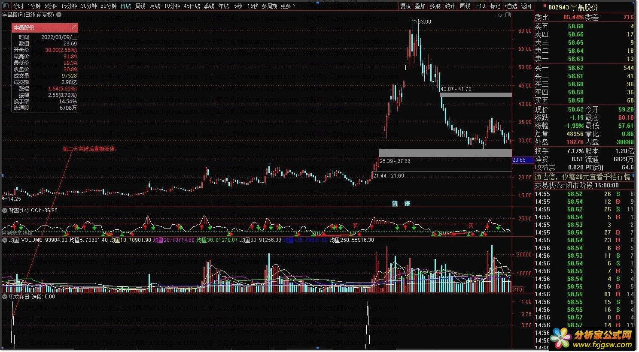
Task: Select the 日线 daily period
Action: pyautogui.click(x=126, y=6)
